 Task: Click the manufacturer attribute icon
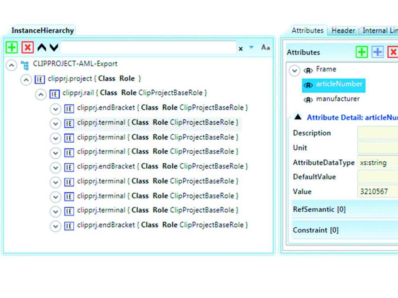click(308, 100)
